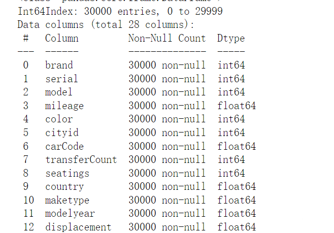Viewport: 334px width, 233px height.
Task: Click the 'Data columns (total 28 columns)' line
Action: 106,24
